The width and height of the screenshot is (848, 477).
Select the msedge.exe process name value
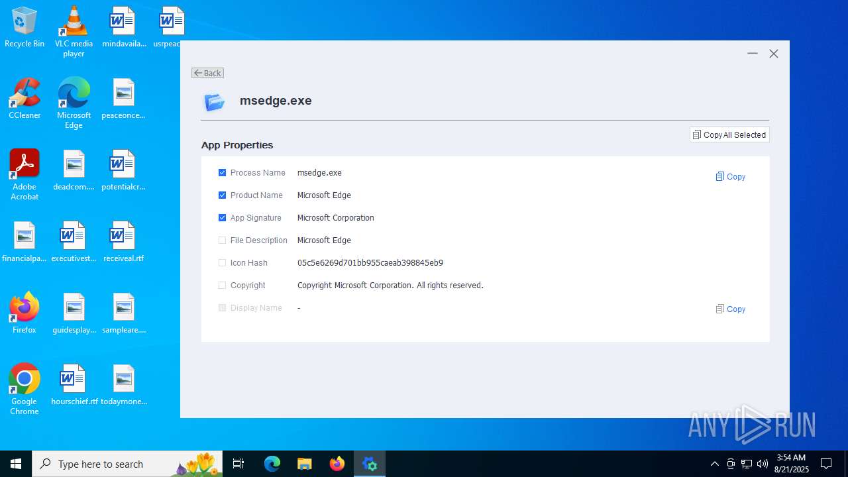[319, 173]
